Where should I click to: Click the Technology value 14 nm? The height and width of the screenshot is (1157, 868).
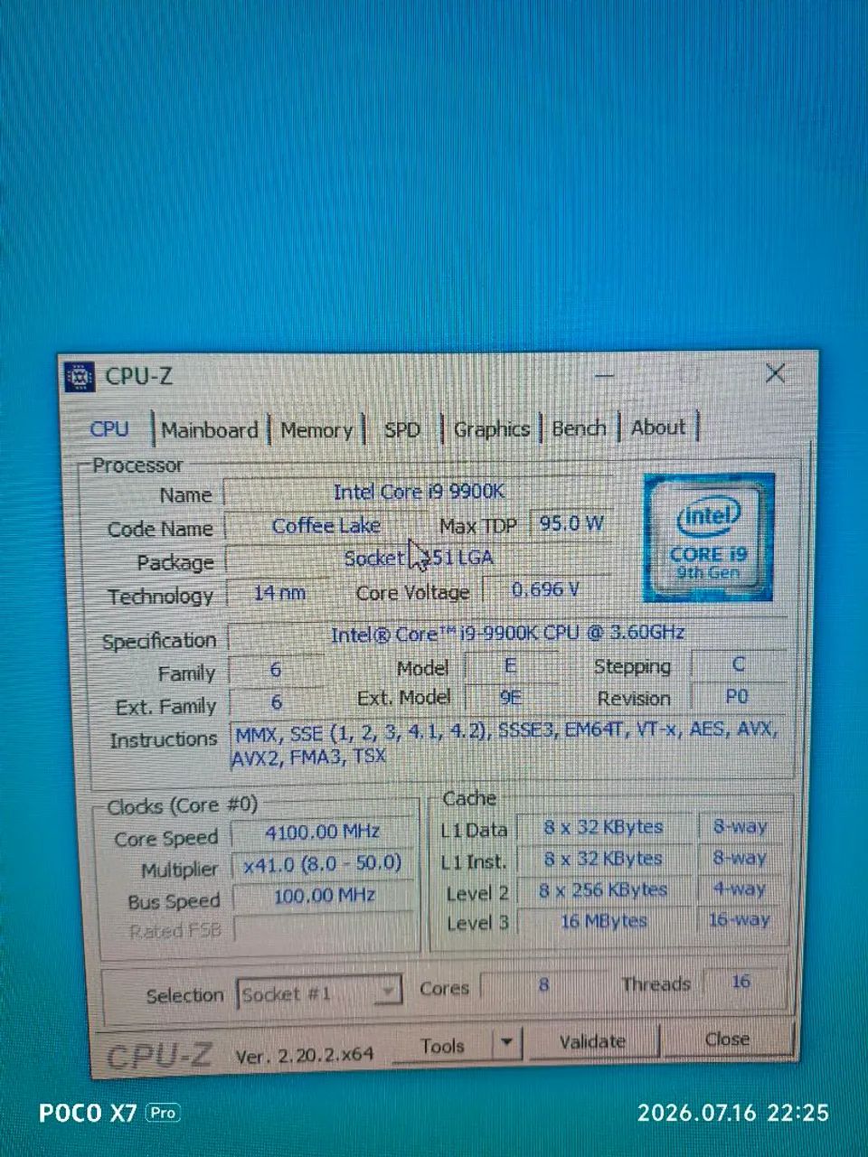[x=279, y=593]
